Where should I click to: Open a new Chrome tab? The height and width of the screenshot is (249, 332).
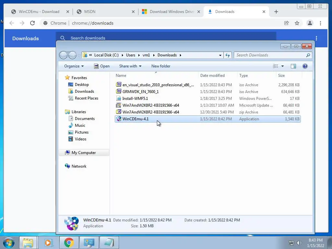pos(276,12)
